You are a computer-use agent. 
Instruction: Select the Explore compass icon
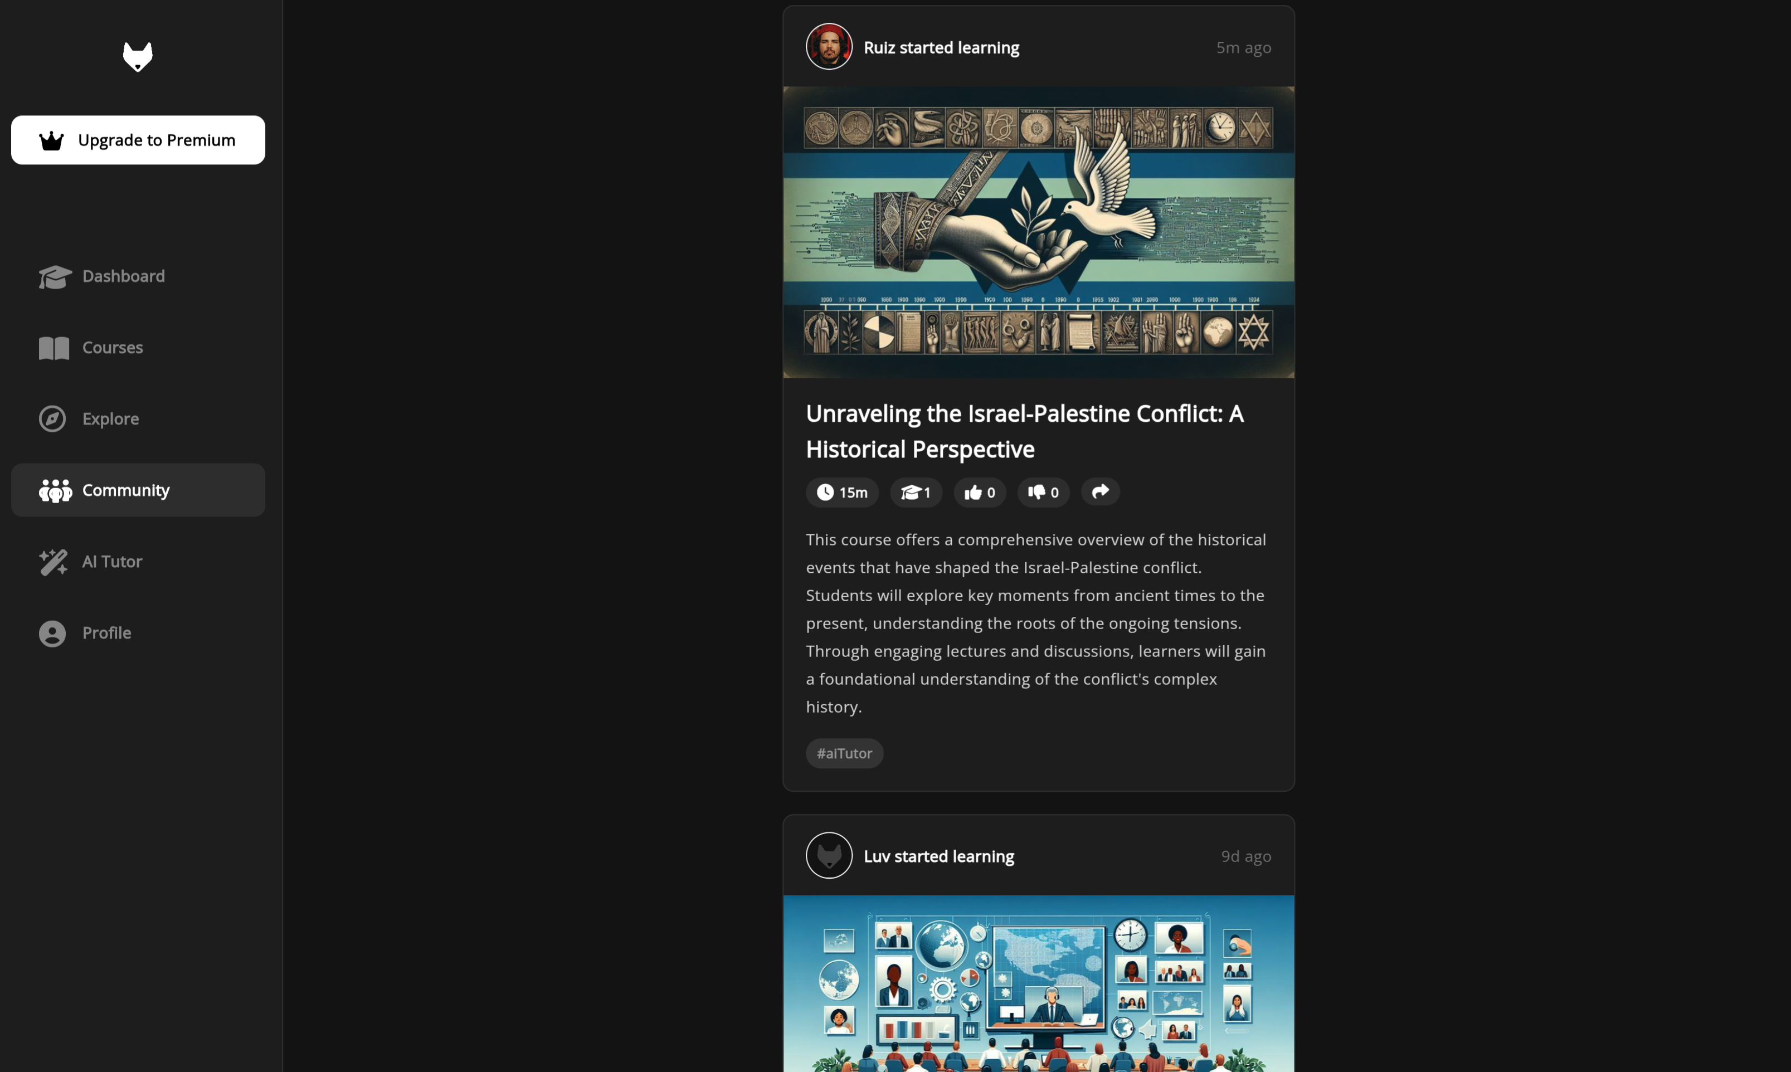tap(52, 419)
